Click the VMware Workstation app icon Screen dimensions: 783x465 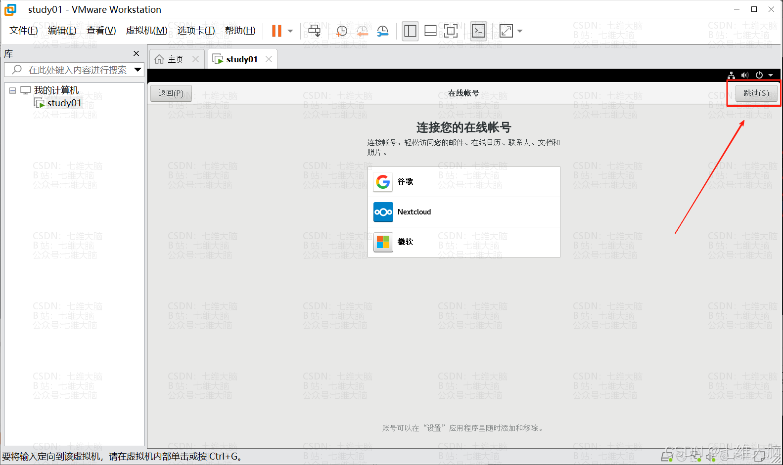click(10, 9)
